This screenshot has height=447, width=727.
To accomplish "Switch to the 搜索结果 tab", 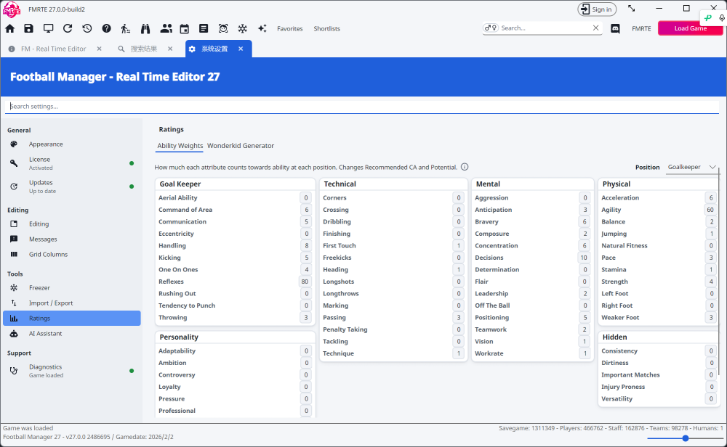I will [144, 49].
